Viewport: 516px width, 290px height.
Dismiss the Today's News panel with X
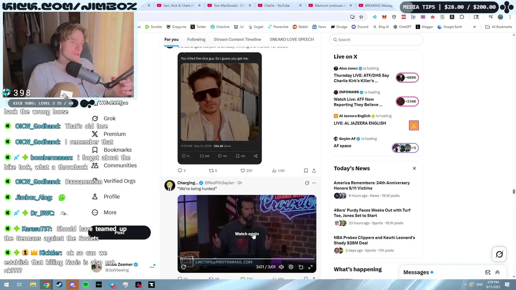click(414, 168)
